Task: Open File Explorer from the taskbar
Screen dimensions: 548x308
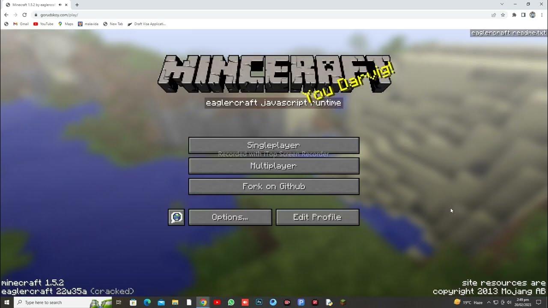Action: click(x=175, y=302)
